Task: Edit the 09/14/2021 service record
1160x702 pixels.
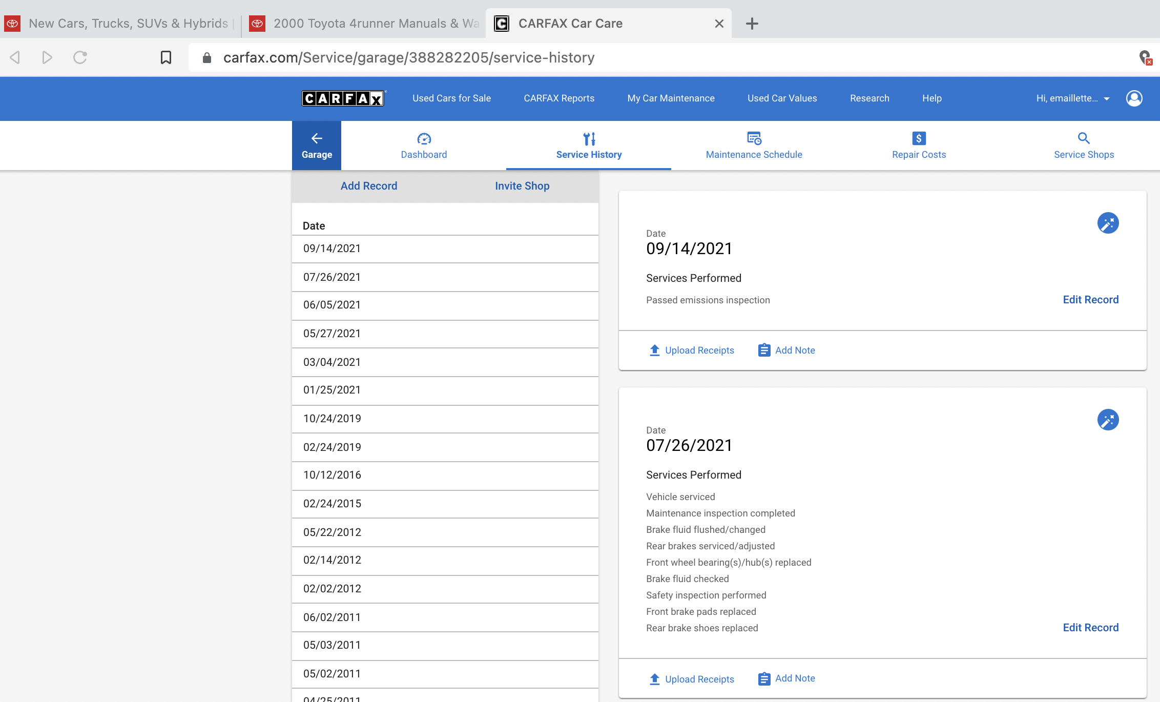Action: tap(1090, 300)
